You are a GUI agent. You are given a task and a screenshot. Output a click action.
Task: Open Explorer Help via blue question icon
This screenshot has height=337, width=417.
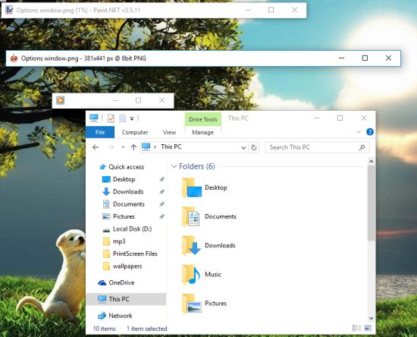(370, 132)
